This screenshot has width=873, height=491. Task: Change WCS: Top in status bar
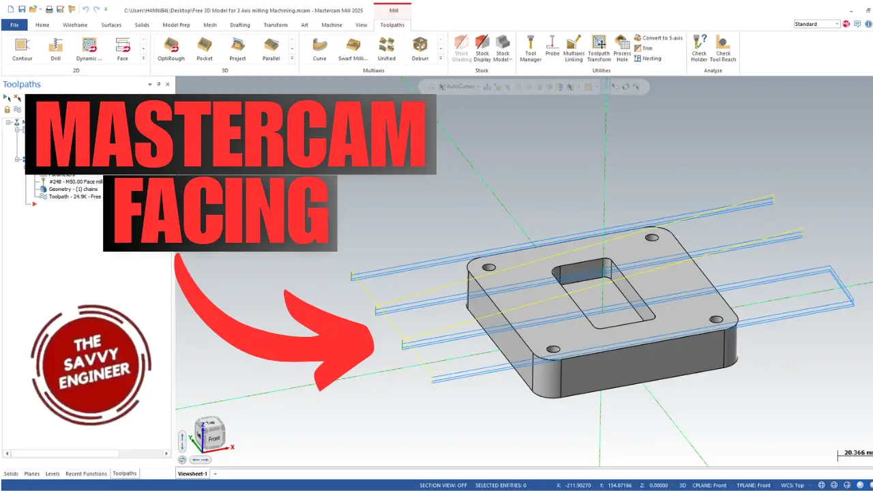(x=793, y=486)
